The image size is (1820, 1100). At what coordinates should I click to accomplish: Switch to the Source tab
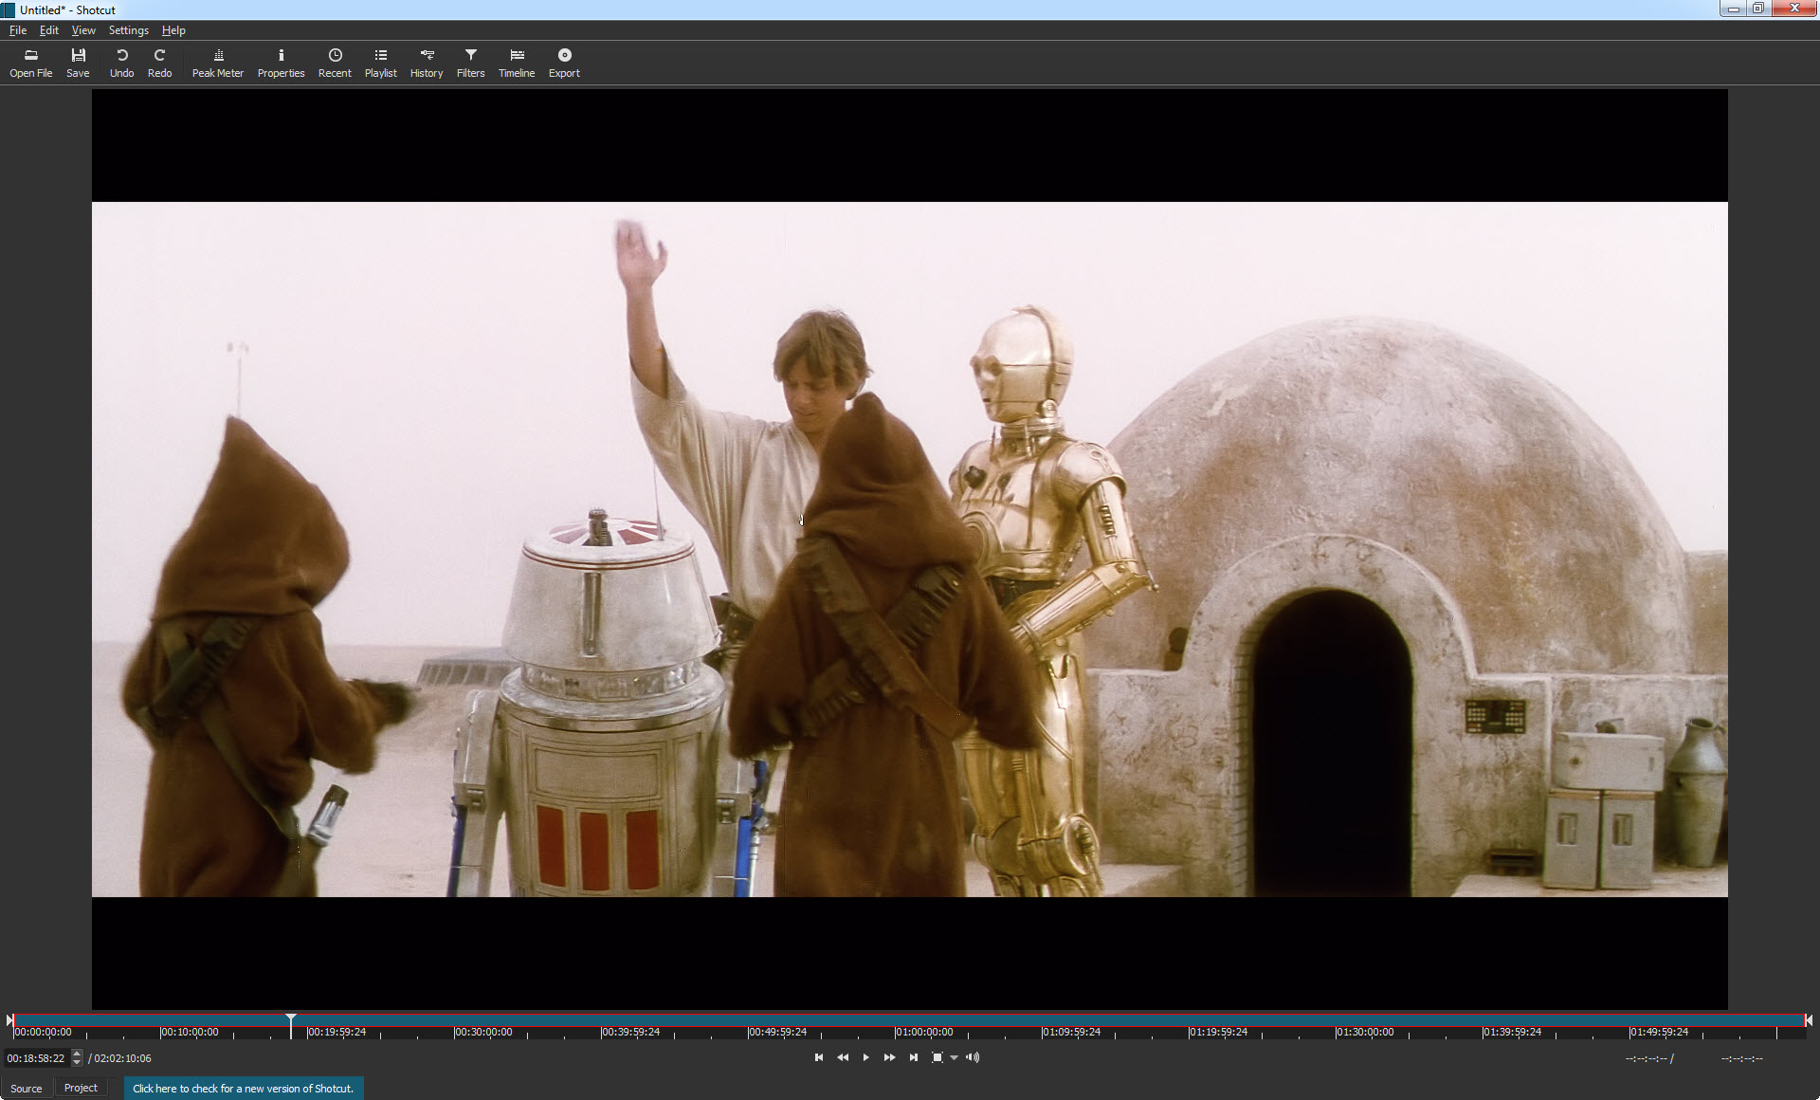[x=27, y=1088]
